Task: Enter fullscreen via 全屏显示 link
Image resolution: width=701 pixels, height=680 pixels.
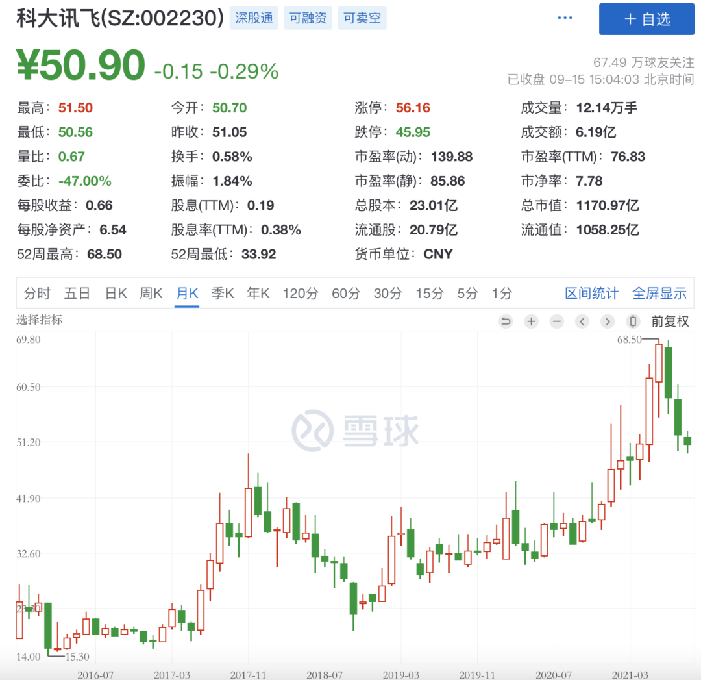Action: (x=659, y=293)
